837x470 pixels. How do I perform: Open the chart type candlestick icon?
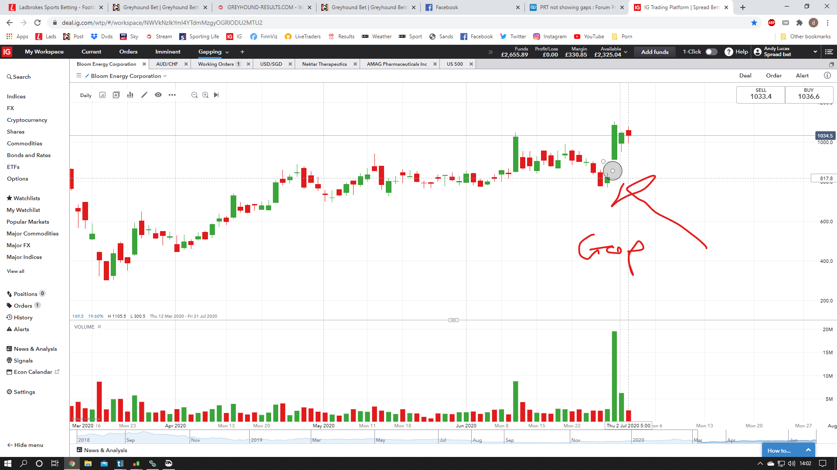[116, 95]
